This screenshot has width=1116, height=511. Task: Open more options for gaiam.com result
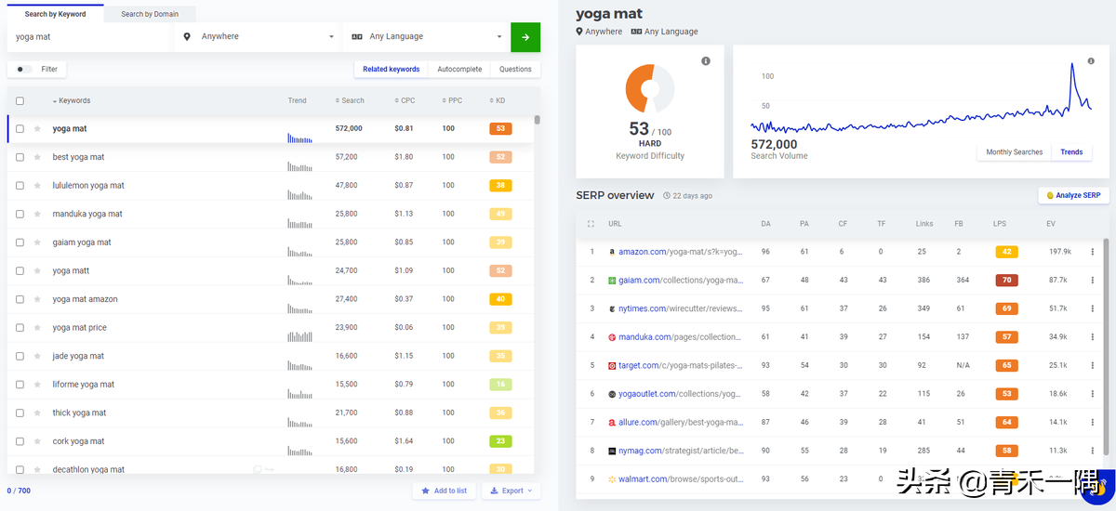(1092, 280)
